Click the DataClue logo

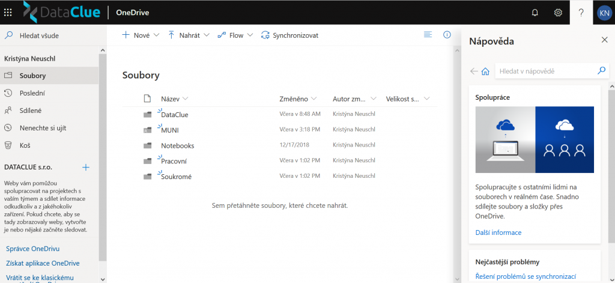[x=62, y=12]
